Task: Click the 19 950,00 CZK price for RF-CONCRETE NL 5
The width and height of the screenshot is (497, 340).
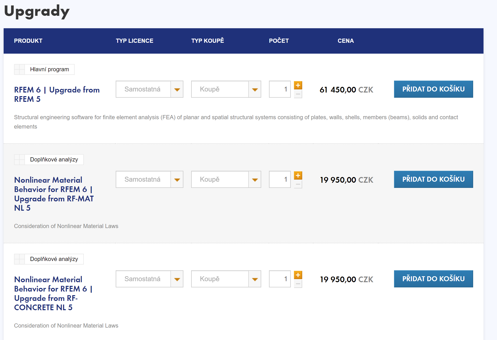Action: 347,279
